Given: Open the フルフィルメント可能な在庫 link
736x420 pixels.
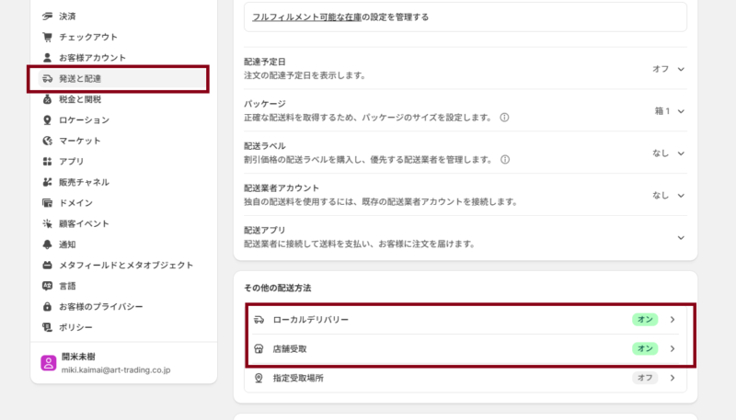Looking at the screenshot, I should click(x=307, y=17).
